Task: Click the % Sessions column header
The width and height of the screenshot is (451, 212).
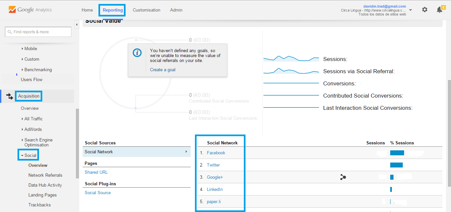Action: pyautogui.click(x=402, y=143)
